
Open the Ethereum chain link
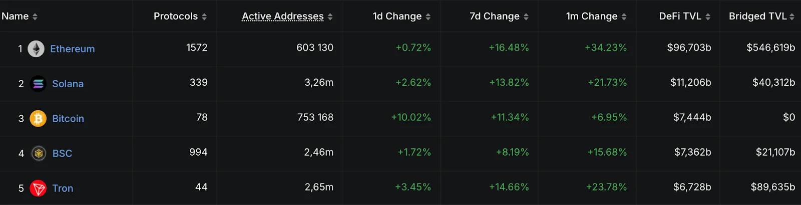[x=73, y=49]
